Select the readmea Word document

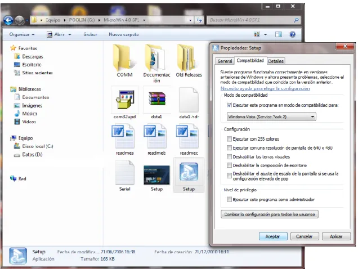(x=124, y=140)
